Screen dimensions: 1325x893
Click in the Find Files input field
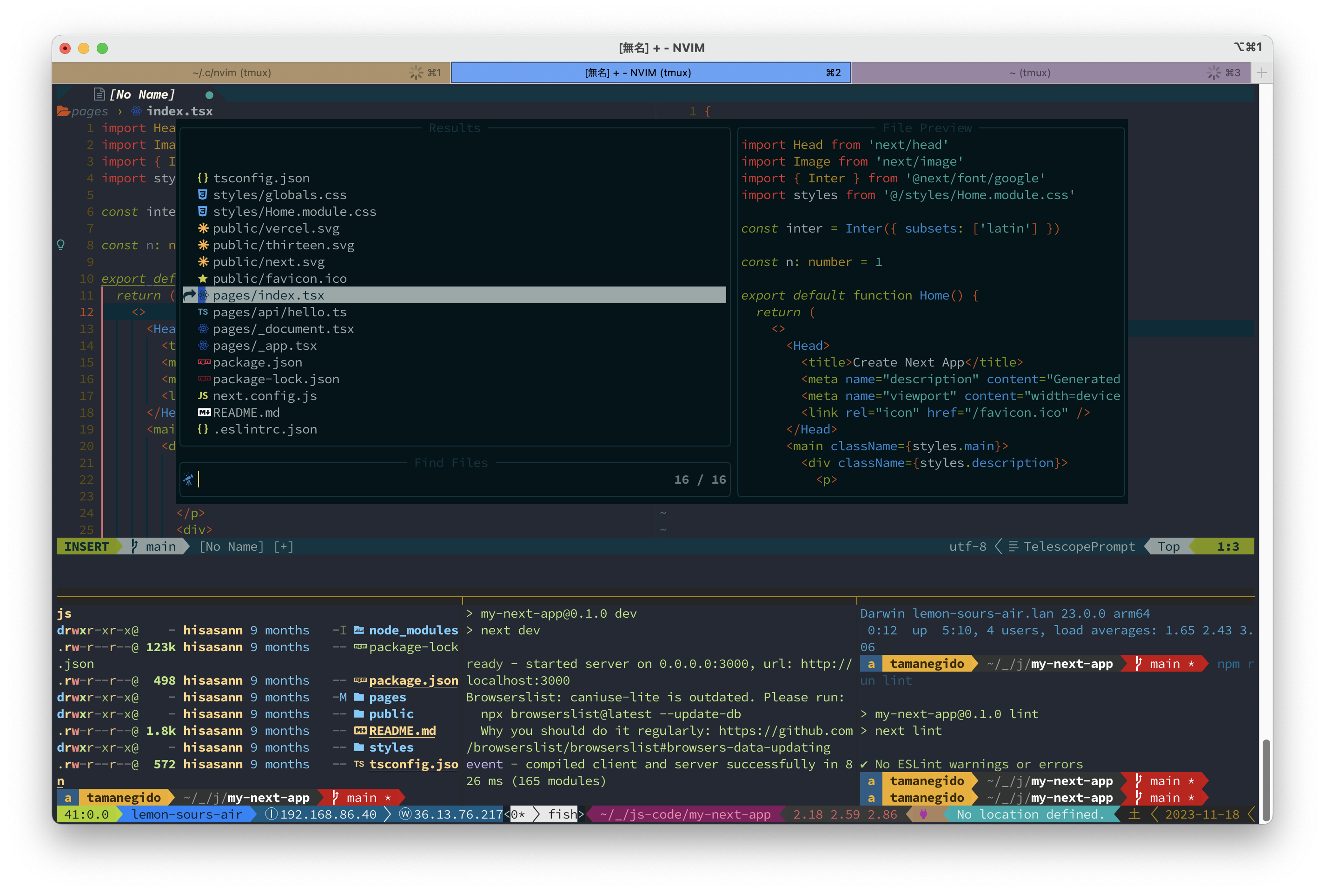pos(432,480)
